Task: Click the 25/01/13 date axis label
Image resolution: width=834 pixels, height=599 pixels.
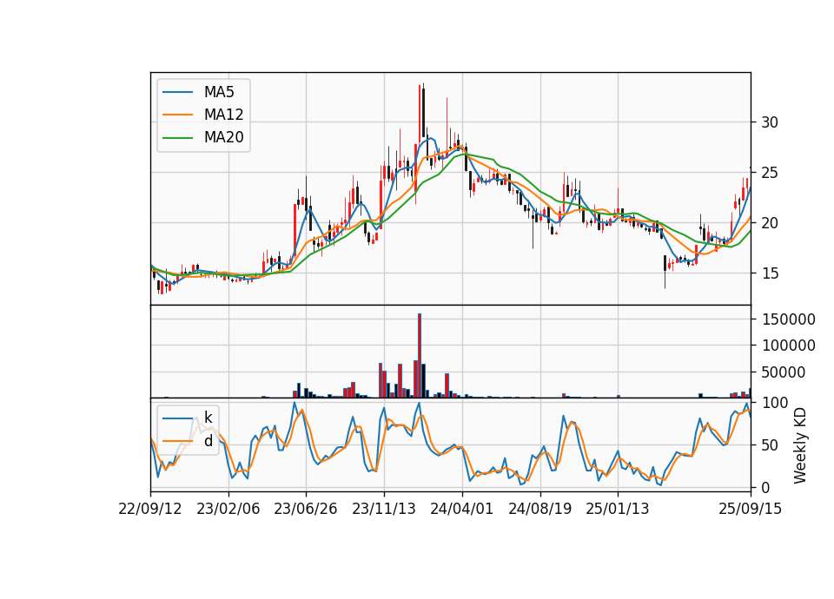Action: pyautogui.click(x=618, y=509)
